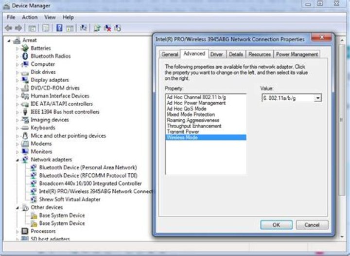This screenshot has width=350, height=256.
Task: Select Transmit Power property
Action: click(x=206, y=132)
